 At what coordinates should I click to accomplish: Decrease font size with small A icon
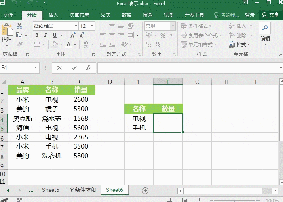[x=82, y=36]
